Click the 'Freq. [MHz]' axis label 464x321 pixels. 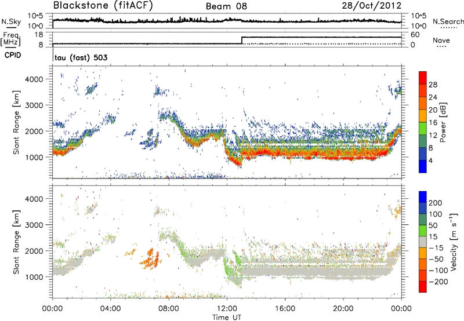coord(11,39)
